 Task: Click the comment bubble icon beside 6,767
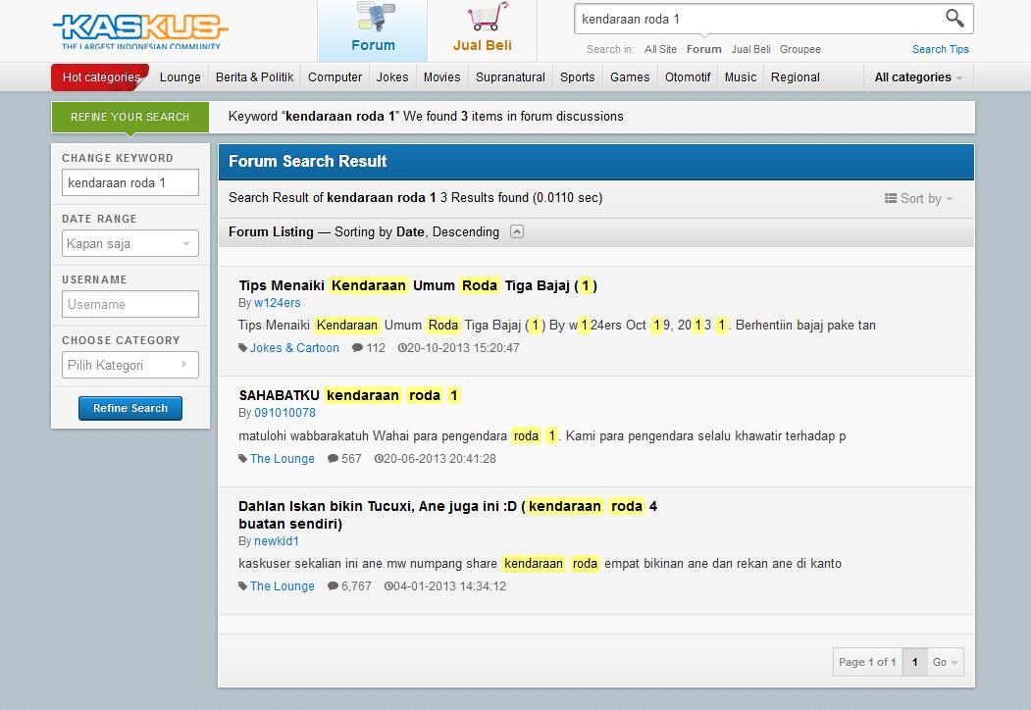(x=333, y=585)
